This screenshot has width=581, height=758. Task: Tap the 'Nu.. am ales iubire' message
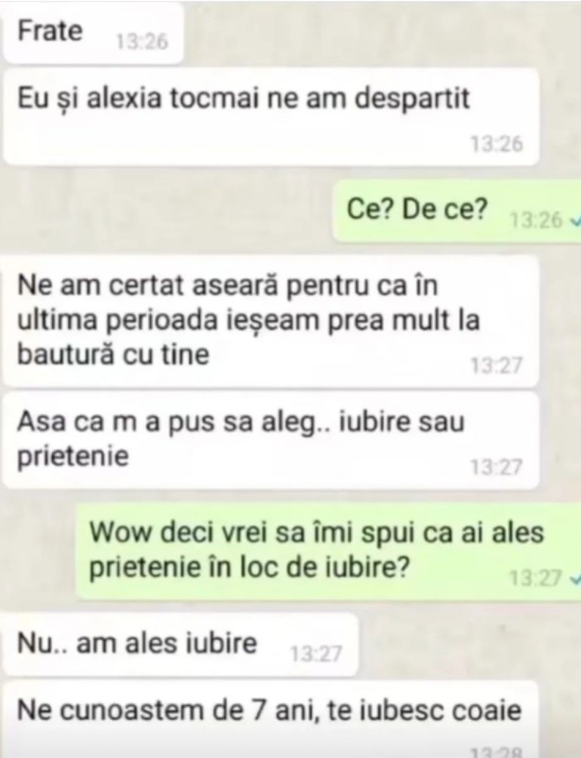[180, 645]
